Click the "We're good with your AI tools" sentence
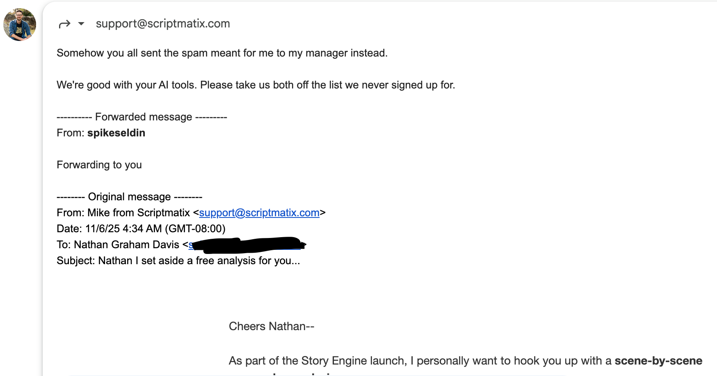 pyautogui.click(x=256, y=85)
